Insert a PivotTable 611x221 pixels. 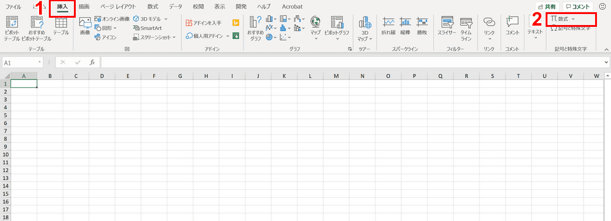pos(12,29)
